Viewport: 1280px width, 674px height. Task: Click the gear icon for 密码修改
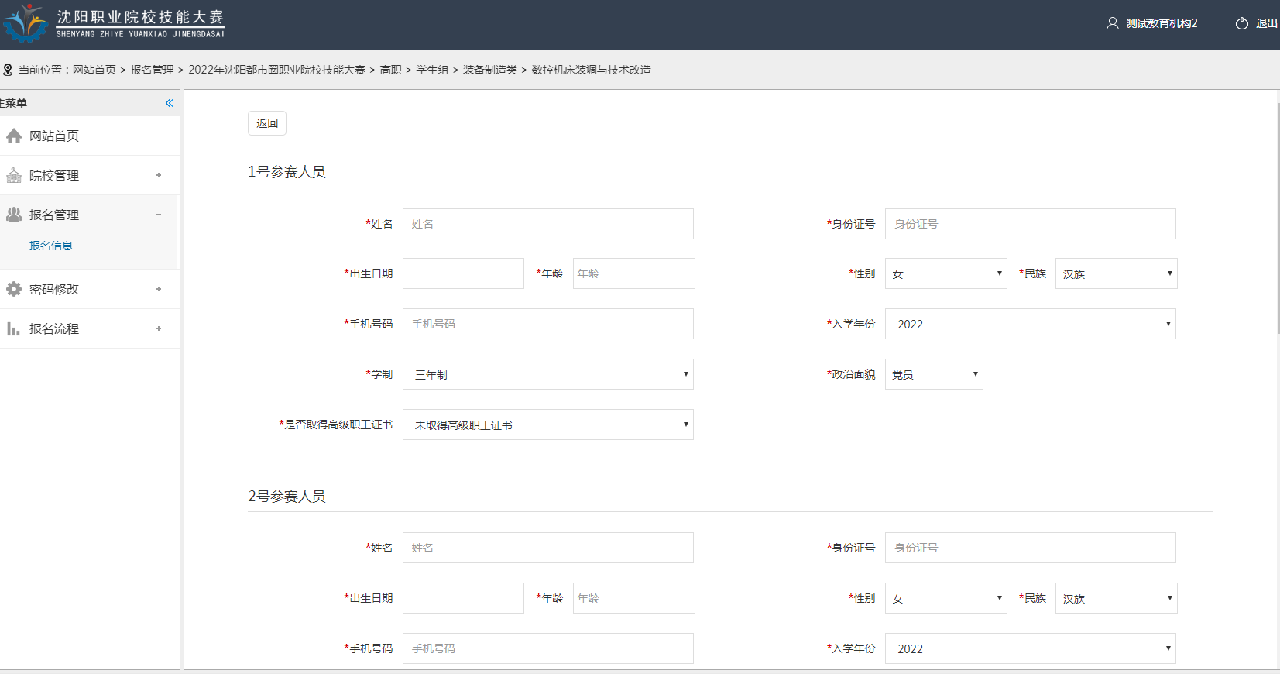pyautogui.click(x=14, y=289)
